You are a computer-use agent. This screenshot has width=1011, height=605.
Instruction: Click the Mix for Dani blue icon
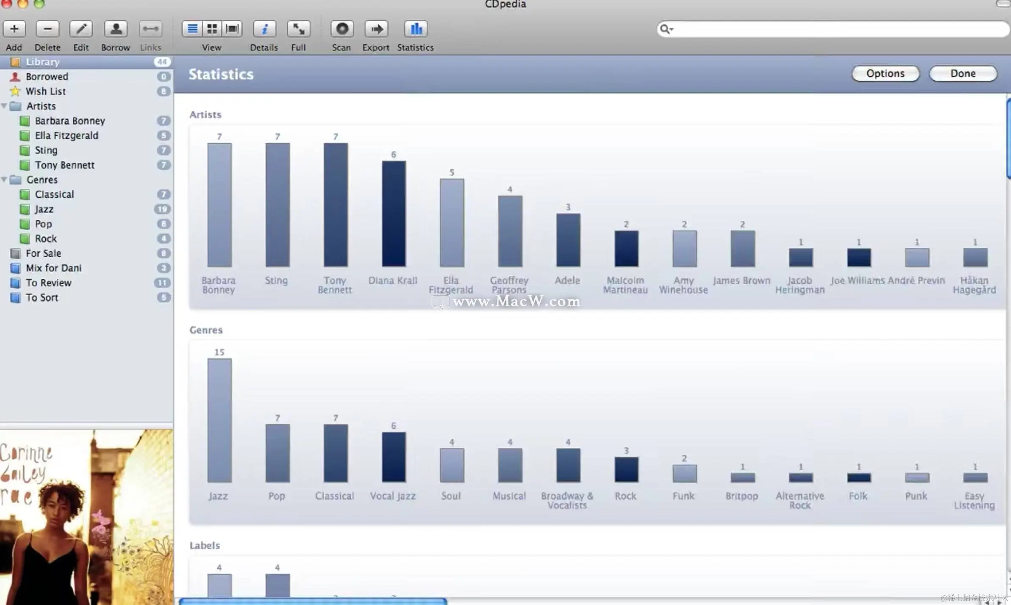[15, 268]
